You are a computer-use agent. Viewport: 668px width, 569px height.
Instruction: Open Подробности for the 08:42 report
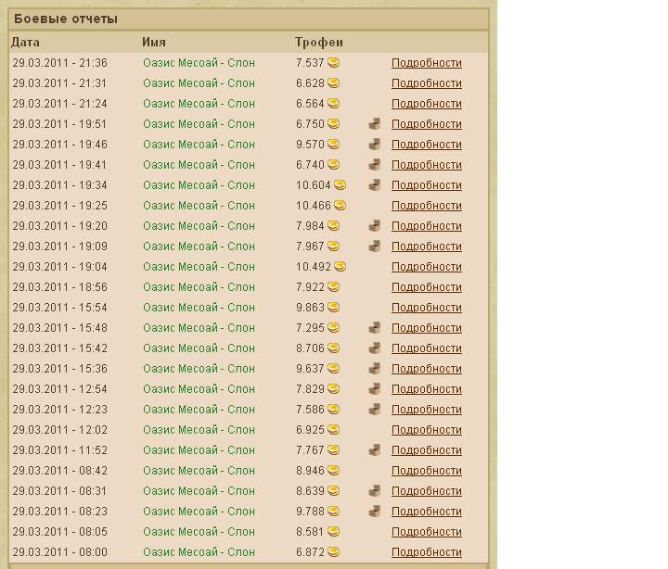click(427, 471)
